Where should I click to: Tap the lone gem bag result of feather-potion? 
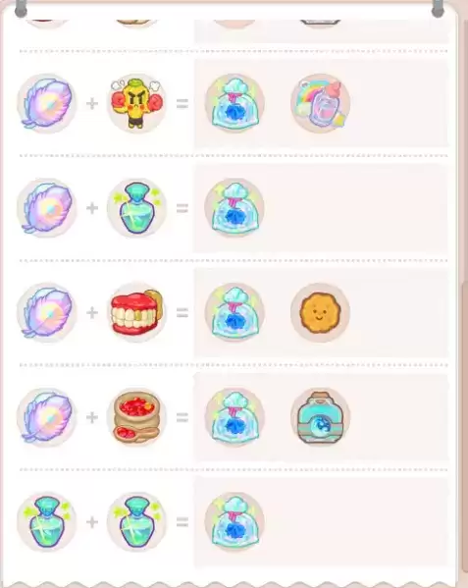[x=234, y=208]
